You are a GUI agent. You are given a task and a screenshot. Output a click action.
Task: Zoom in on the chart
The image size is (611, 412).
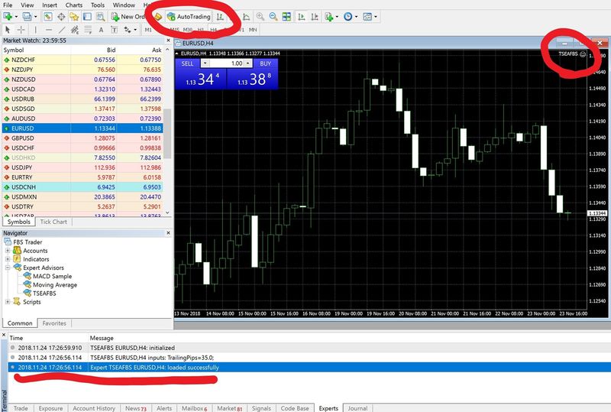[x=259, y=16]
